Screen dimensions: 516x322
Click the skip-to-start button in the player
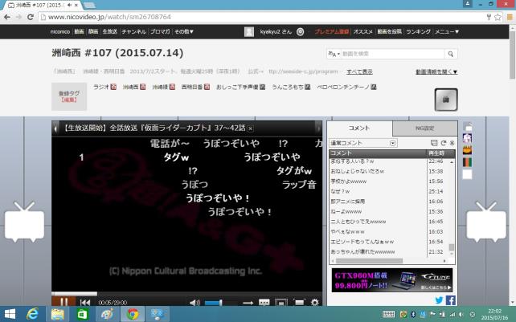pyautogui.click(x=85, y=302)
